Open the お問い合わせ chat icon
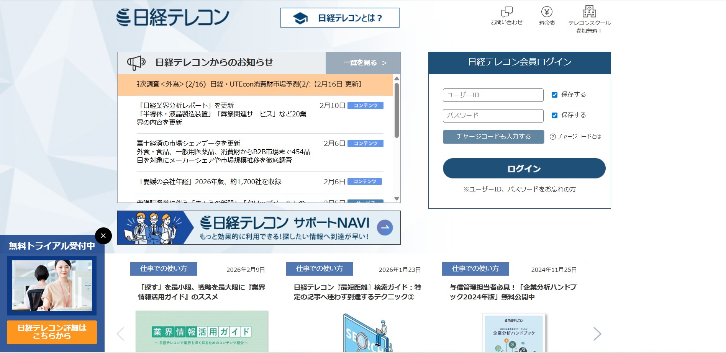The height and width of the screenshot is (353, 726). coord(506,11)
